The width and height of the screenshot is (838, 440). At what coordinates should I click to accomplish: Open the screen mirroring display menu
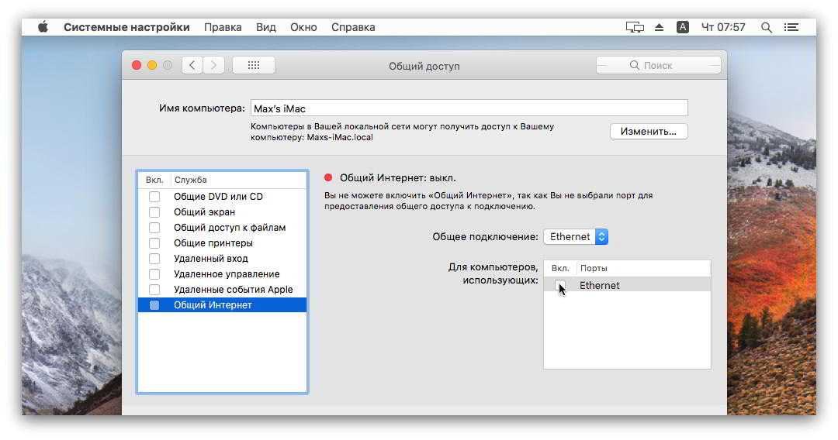pyautogui.click(x=635, y=27)
